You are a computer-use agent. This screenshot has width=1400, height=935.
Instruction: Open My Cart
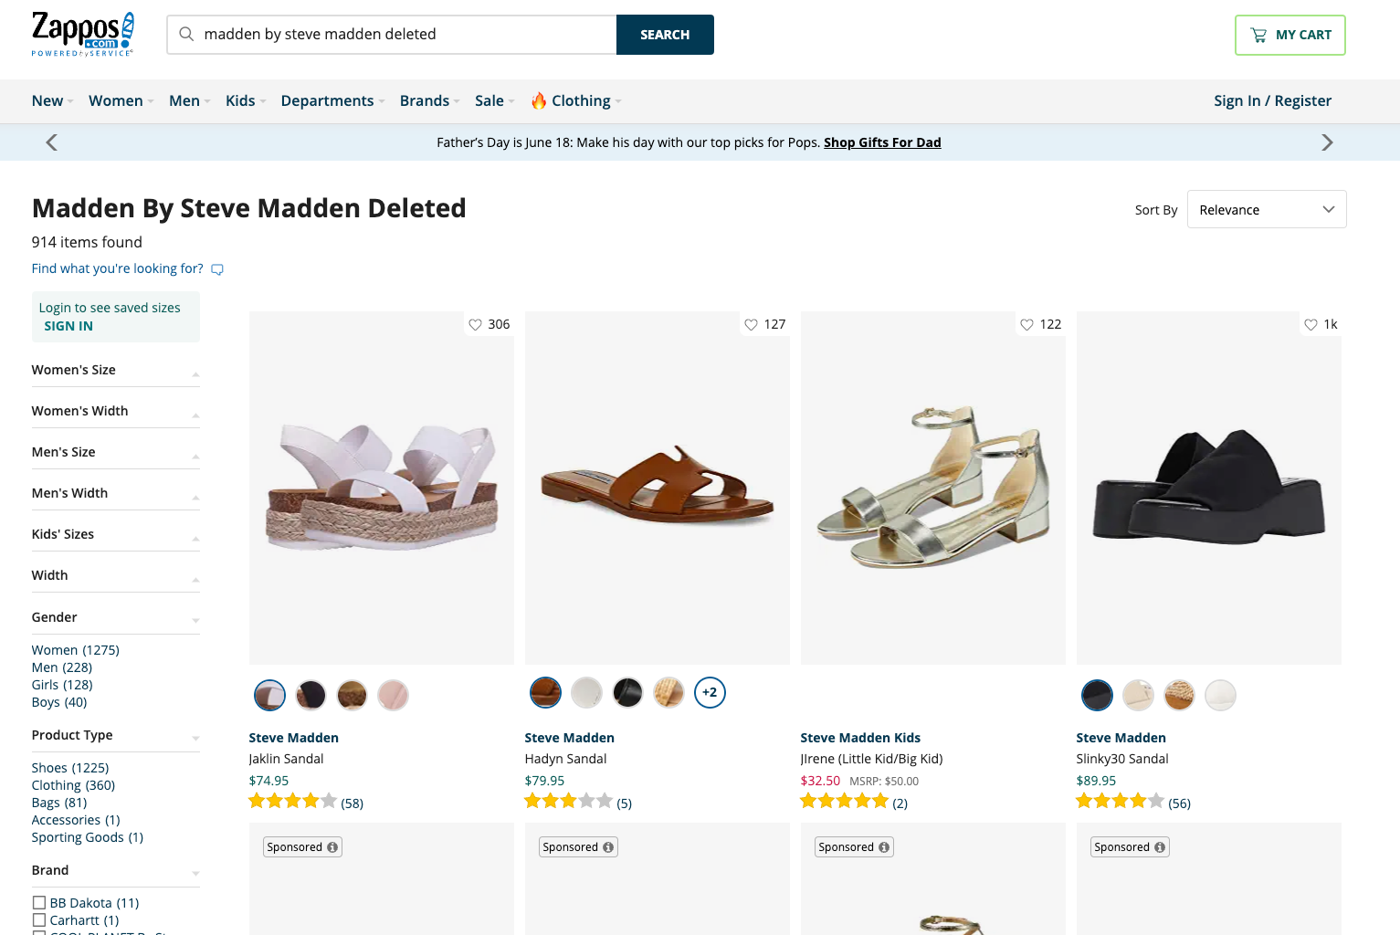point(1289,35)
